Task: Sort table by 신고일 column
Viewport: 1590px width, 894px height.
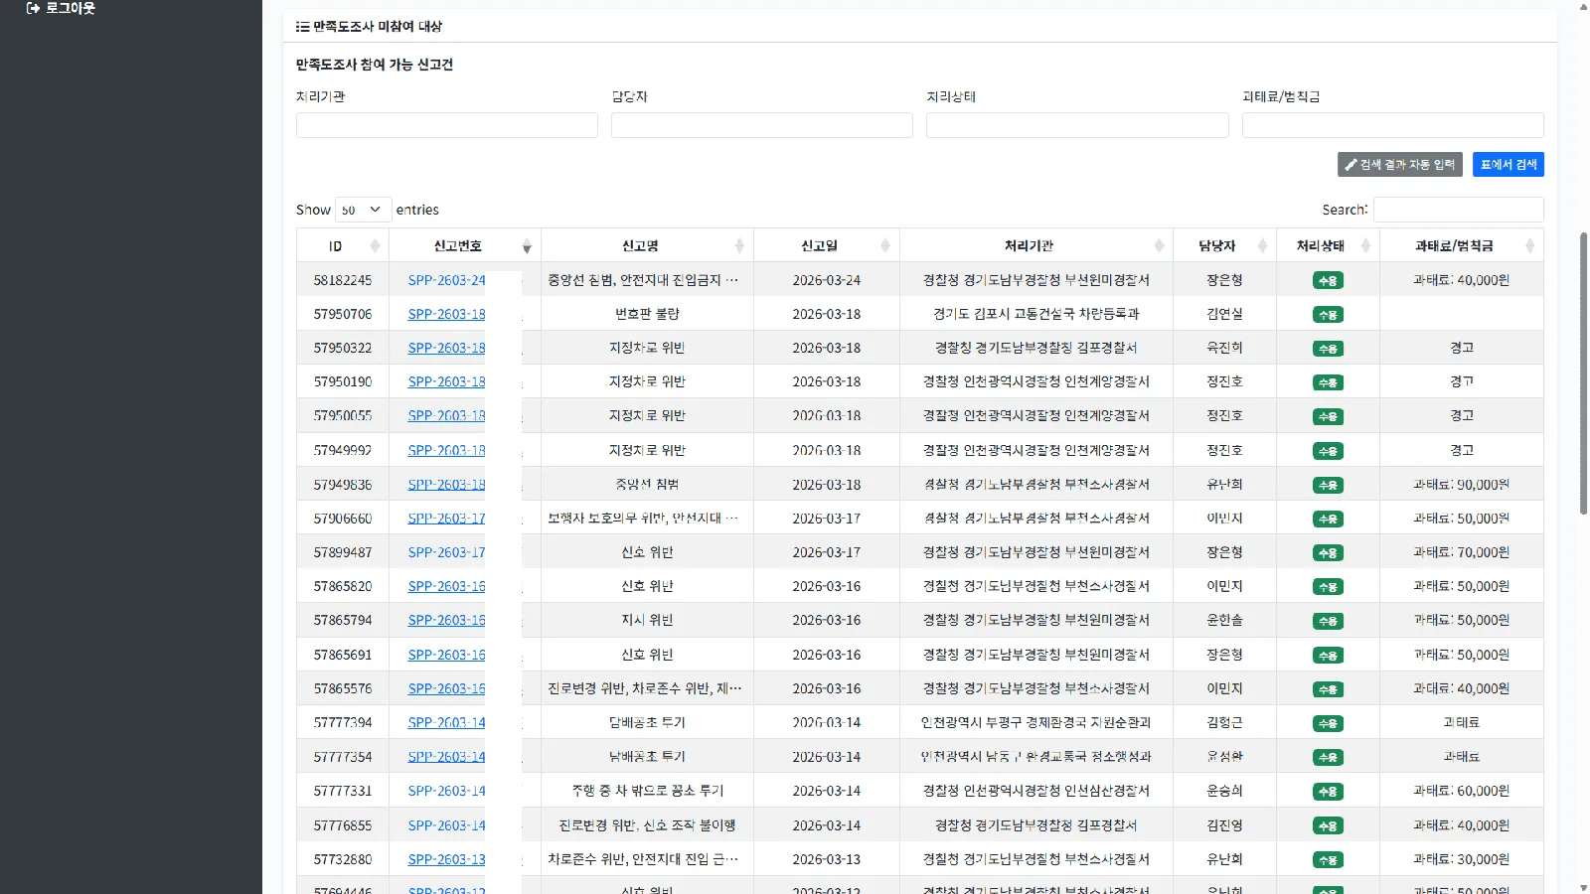Action: (827, 245)
